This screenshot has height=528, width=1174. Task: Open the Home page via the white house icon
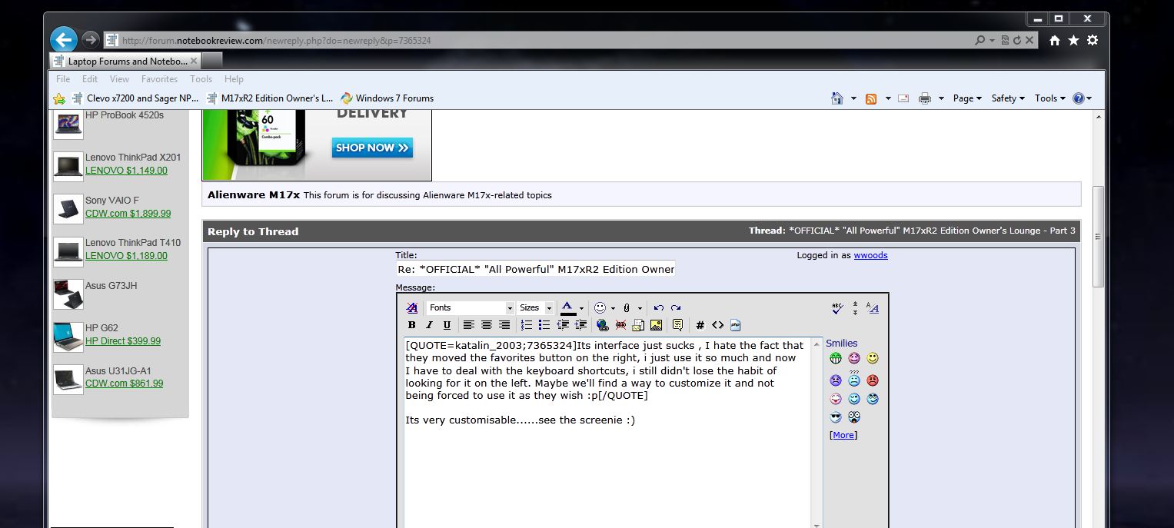point(1055,40)
